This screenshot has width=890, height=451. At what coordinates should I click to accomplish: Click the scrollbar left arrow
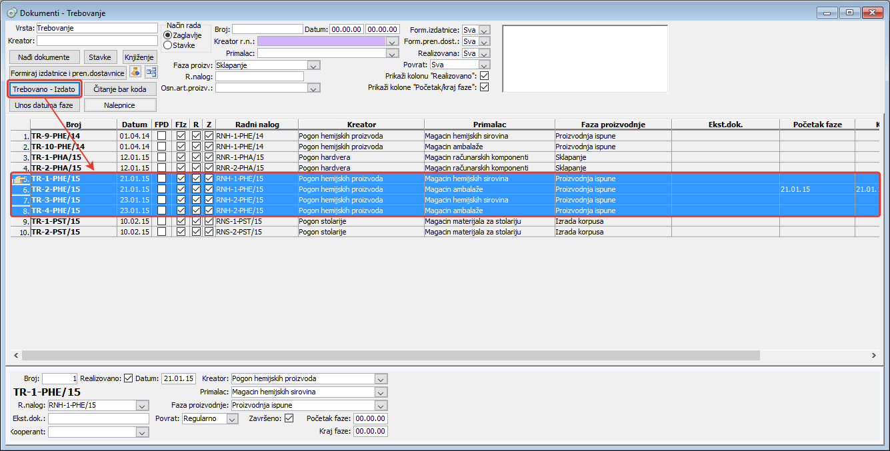tap(15, 356)
